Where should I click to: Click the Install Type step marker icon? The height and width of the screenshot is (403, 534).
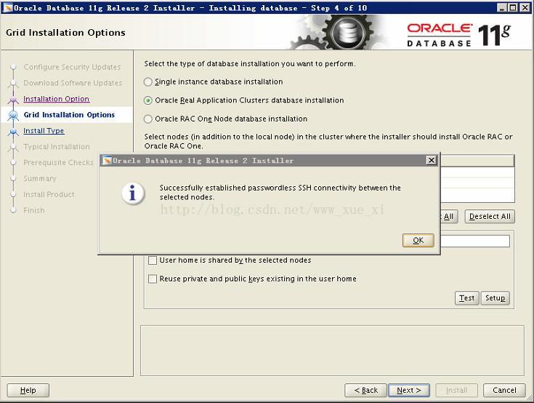(13, 131)
